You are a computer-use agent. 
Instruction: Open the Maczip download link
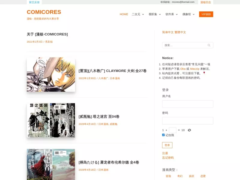point(195,69)
